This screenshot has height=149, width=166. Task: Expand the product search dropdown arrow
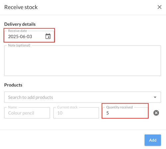point(155,97)
